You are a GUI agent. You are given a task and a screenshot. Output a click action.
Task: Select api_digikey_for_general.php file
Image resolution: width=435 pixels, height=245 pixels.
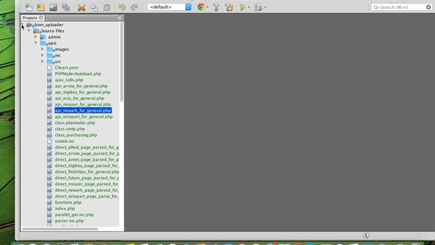[82, 93]
